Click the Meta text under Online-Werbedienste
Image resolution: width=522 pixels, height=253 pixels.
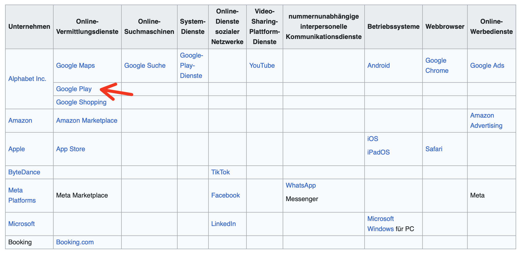477,195
